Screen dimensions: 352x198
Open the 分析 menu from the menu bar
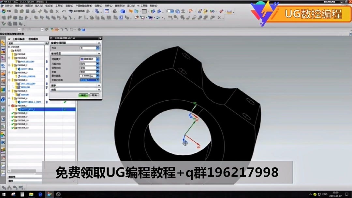(109, 6)
